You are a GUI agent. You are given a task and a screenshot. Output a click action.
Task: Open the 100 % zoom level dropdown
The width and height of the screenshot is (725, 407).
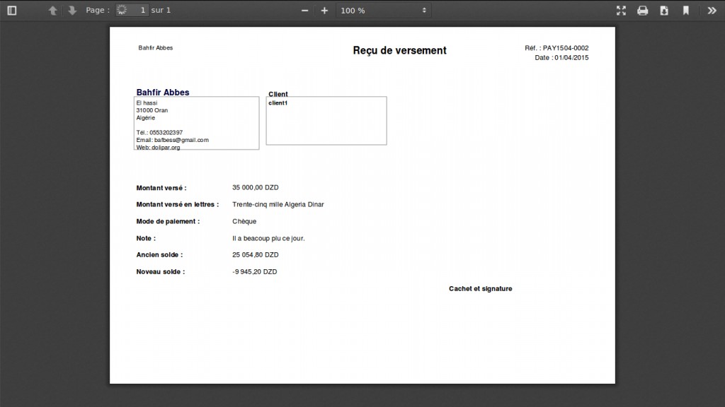(383, 11)
